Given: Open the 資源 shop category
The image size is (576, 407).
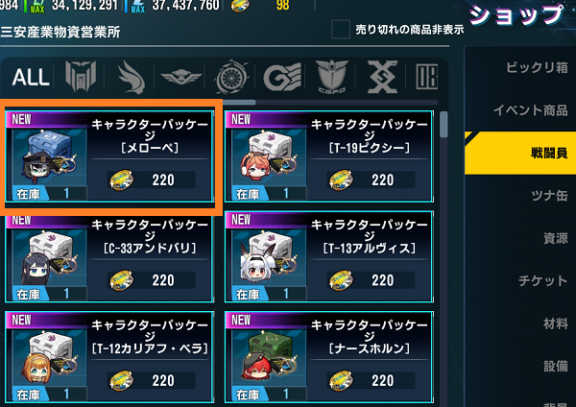Looking at the screenshot, I should coord(556,238).
